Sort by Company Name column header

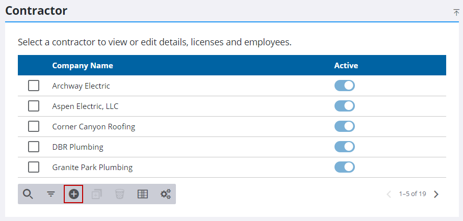[x=83, y=66]
